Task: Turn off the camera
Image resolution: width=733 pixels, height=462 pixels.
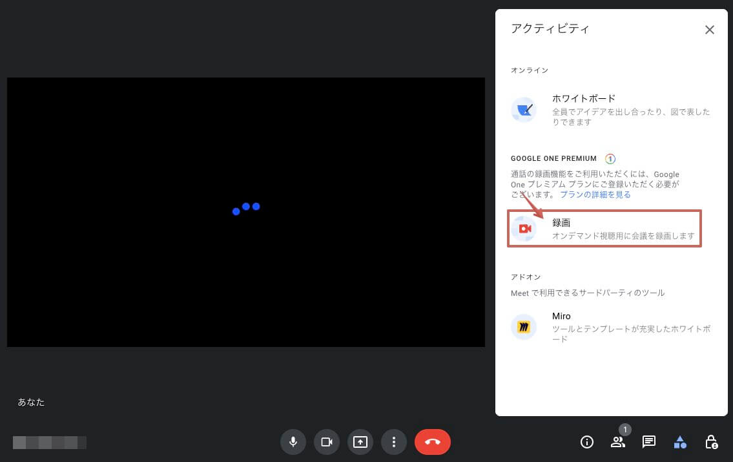Action: [x=327, y=442]
